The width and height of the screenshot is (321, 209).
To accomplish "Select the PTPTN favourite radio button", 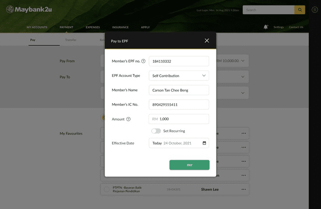I will tap(107, 189).
